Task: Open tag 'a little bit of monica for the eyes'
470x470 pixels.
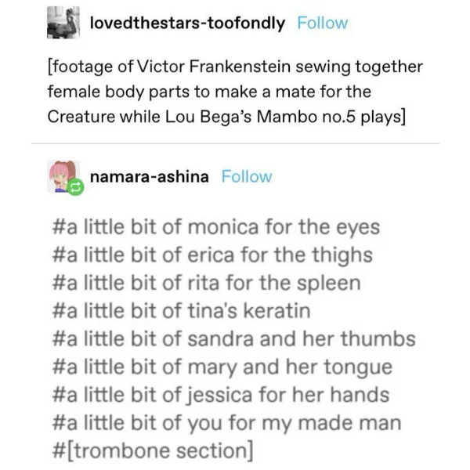Action: click(x=216, y=227)
